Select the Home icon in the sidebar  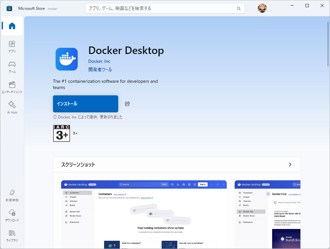pos(12,26)
